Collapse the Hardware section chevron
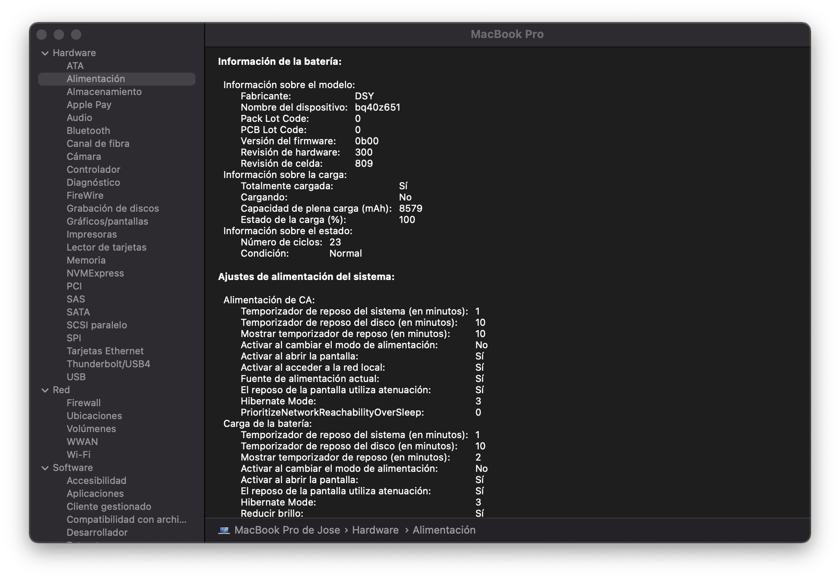 (45, 53)
